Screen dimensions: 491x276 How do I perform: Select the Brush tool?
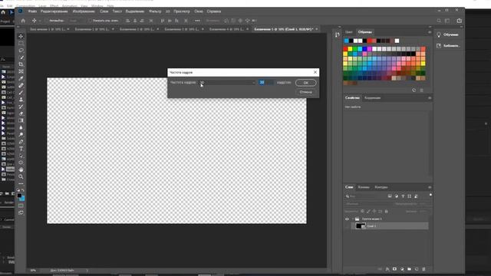pos(21,93)
